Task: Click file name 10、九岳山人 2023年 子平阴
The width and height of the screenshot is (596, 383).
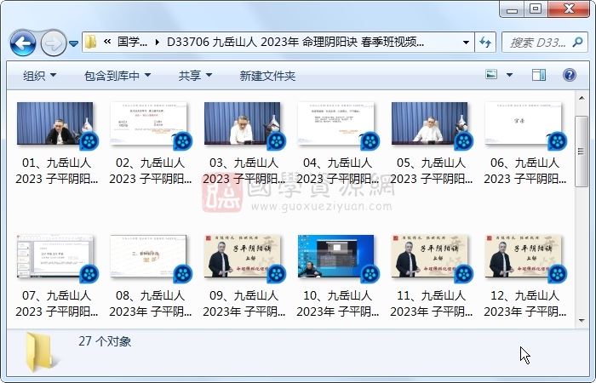Action: click(337, 304)
